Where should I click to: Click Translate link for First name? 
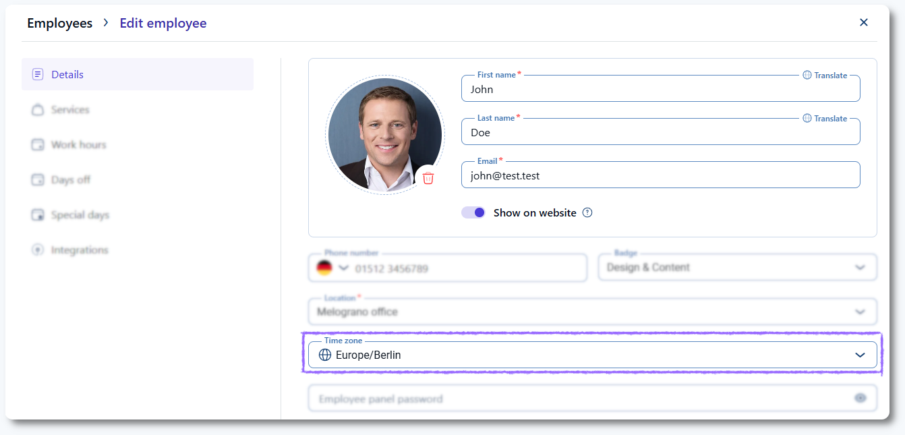(x=825, y=76)
